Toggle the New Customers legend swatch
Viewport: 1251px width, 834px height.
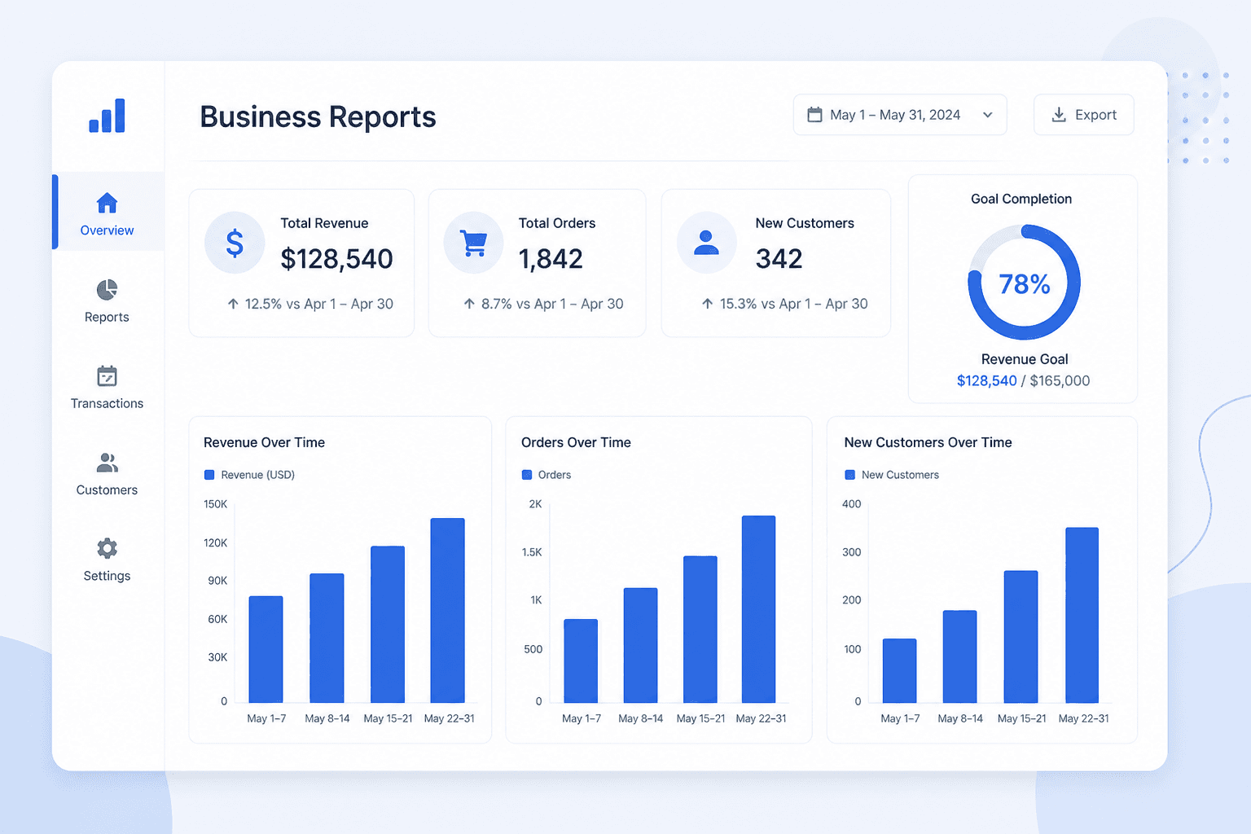[x=850, y=475]
